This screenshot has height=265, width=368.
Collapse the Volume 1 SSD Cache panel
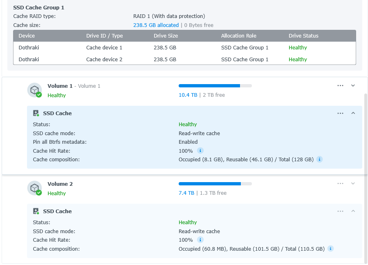click(353, 113)
